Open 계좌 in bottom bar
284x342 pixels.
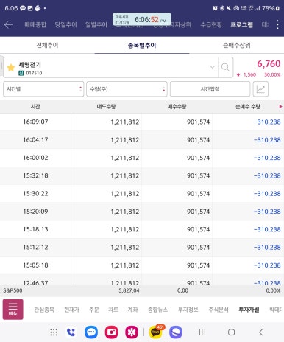pyautogui.click(x=132, y=310)
